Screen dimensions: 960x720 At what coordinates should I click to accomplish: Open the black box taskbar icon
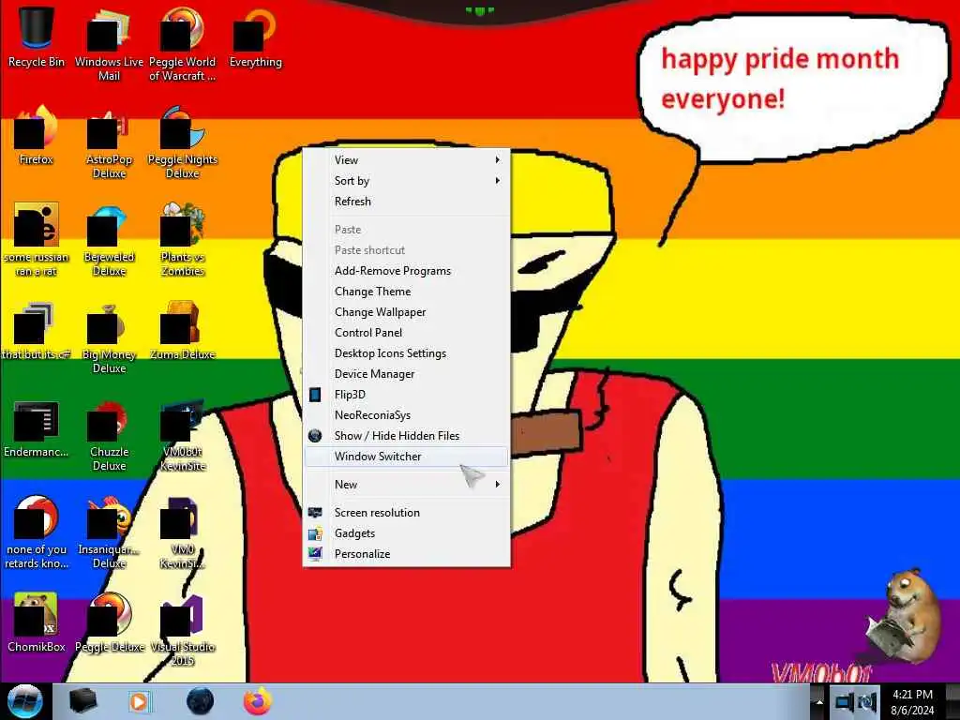pos(82,701)
